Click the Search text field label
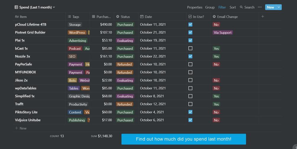Viewport: 297px width, 149px height. (x=249, y=7)
